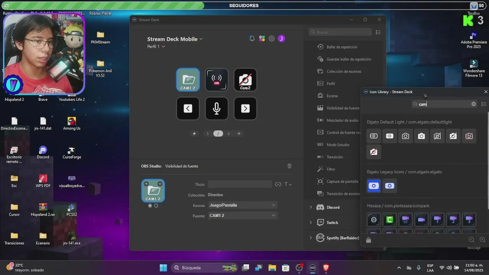Delete the action with trash icon

coord(289,166)
